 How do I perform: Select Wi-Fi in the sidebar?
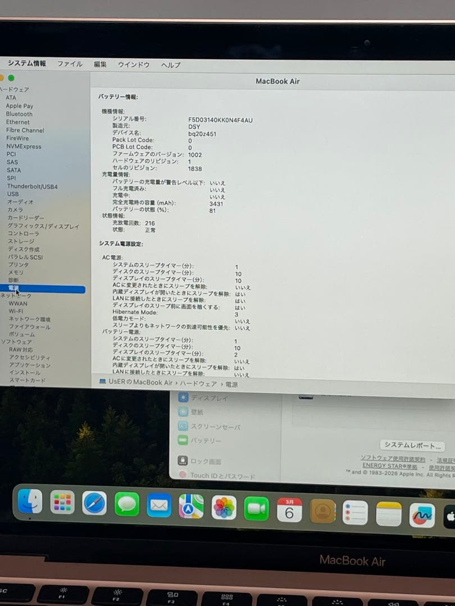coord(16,311)
